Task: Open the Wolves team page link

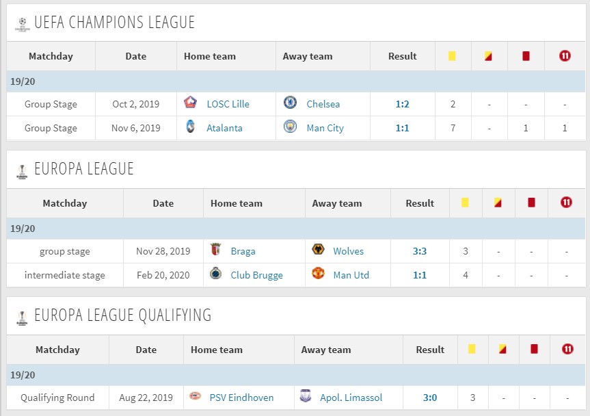Action: pos(349,251)
